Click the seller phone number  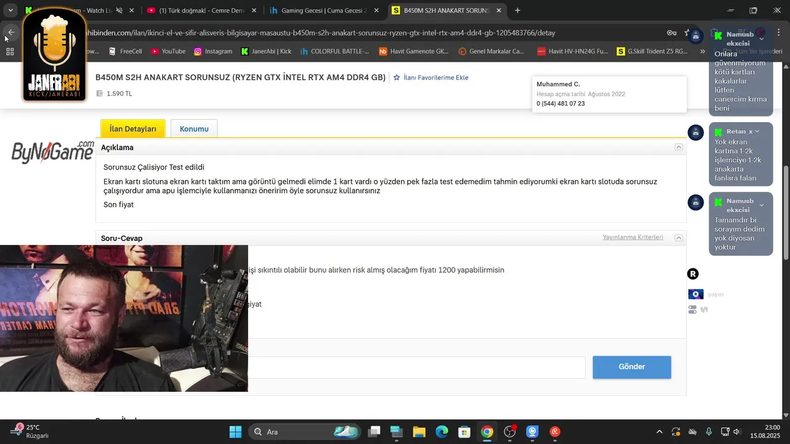point(560,104)
